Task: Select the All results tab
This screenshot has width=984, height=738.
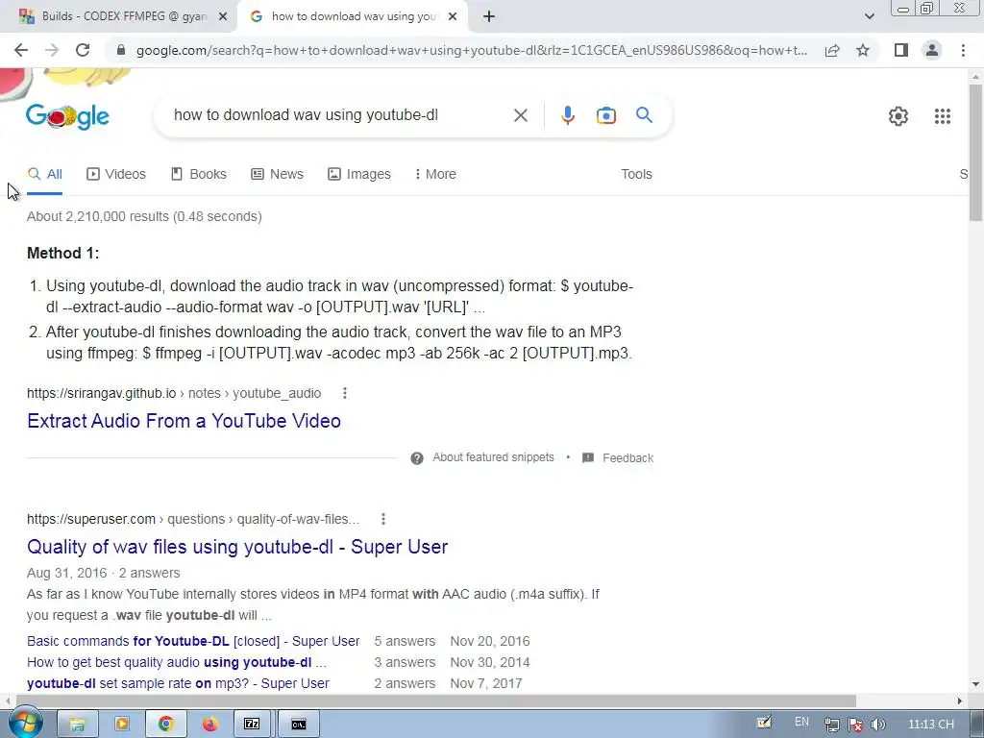Action: pos(45,174)
